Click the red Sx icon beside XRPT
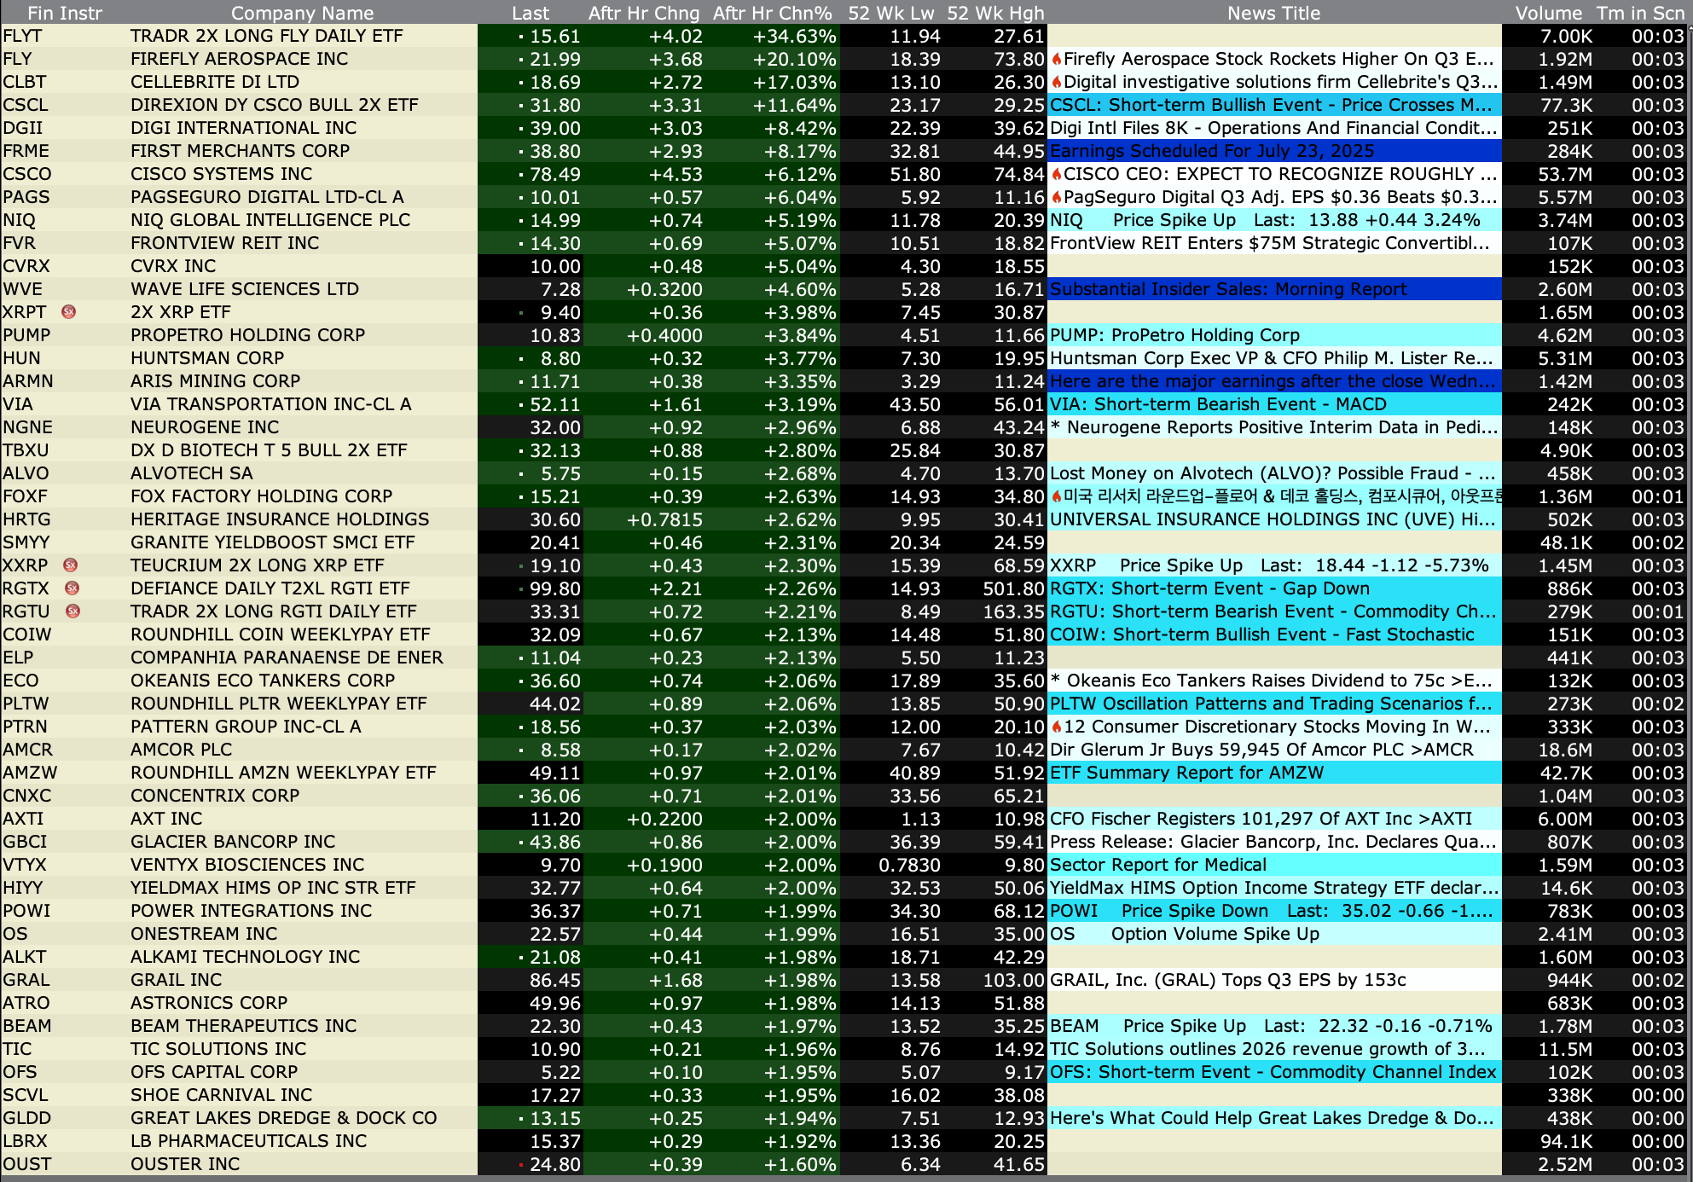The width and height of the screenshot is (1693, 1182). [x=69, y=312]
